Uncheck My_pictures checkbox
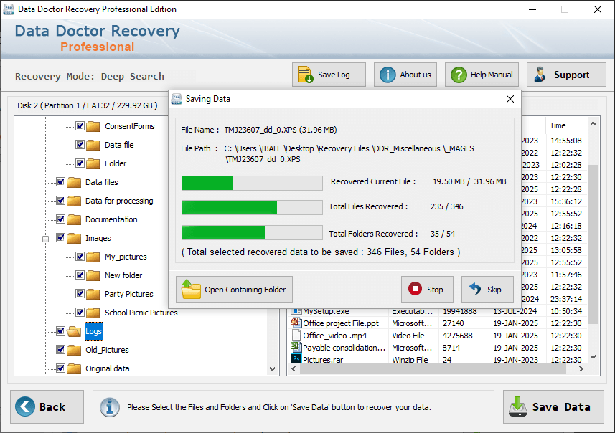 (x=80, y=256)
